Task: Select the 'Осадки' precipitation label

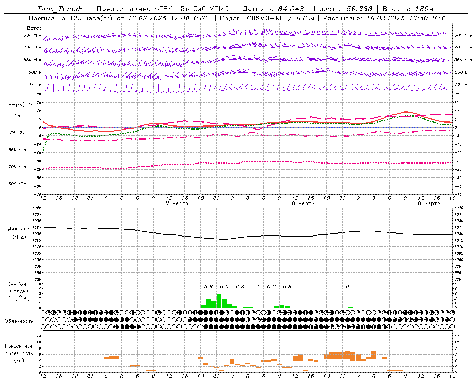Action: click(x=19, y=291)
